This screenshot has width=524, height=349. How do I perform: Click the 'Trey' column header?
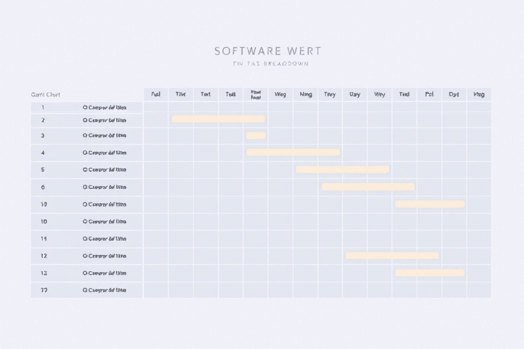[330, 95]
